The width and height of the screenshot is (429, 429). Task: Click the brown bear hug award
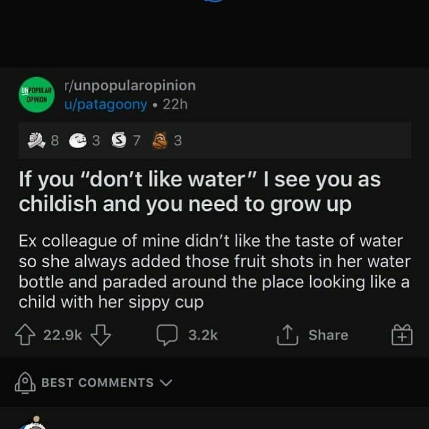(160, 140)
